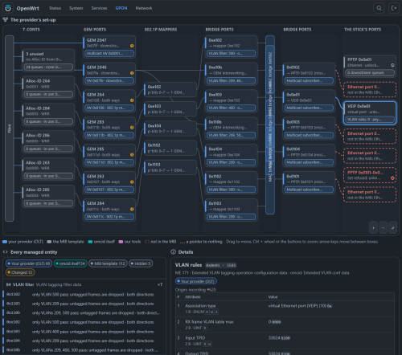402x355 pixels.
Task: Click the Your provider (OLT) badge in Details
Action: point(196,281)
